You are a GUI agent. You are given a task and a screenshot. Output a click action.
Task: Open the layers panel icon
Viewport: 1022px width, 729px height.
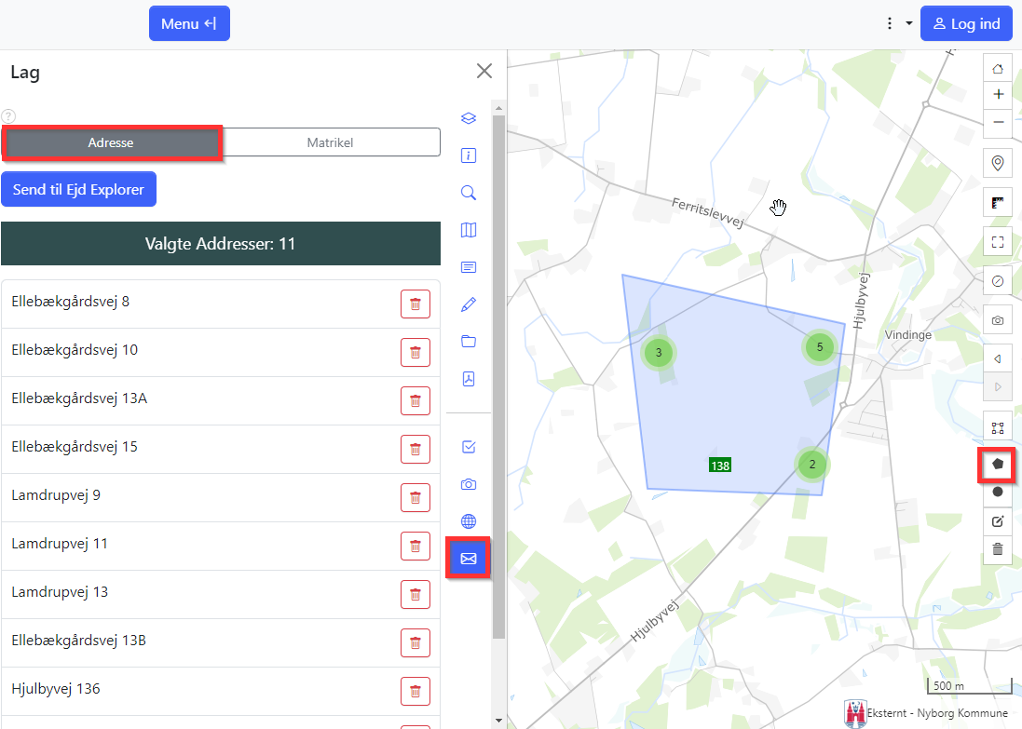(x=469, y=118)
